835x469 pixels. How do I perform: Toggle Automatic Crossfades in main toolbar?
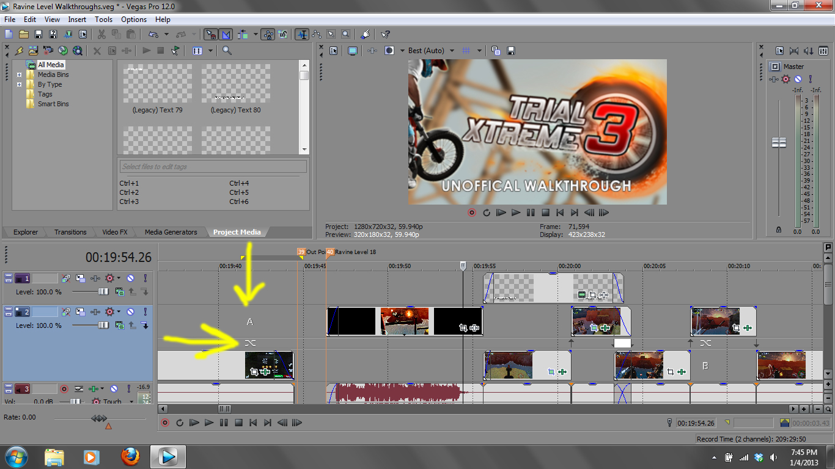225,34
